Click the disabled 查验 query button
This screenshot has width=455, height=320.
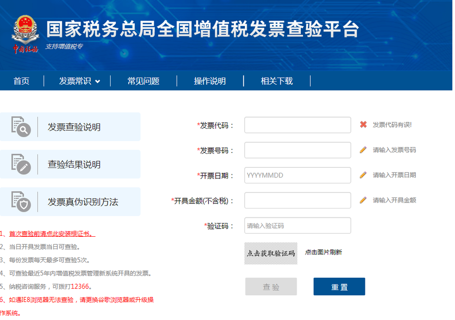(271, 286)
